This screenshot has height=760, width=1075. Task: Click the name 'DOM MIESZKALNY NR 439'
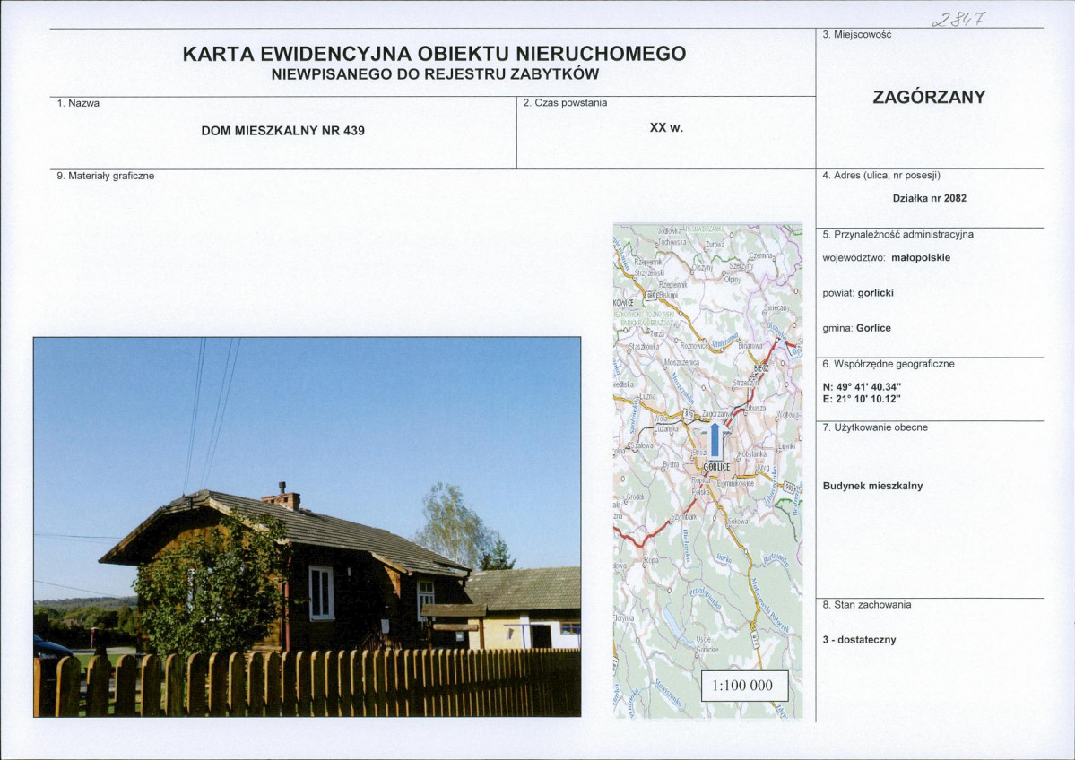(x=282, y=130)
